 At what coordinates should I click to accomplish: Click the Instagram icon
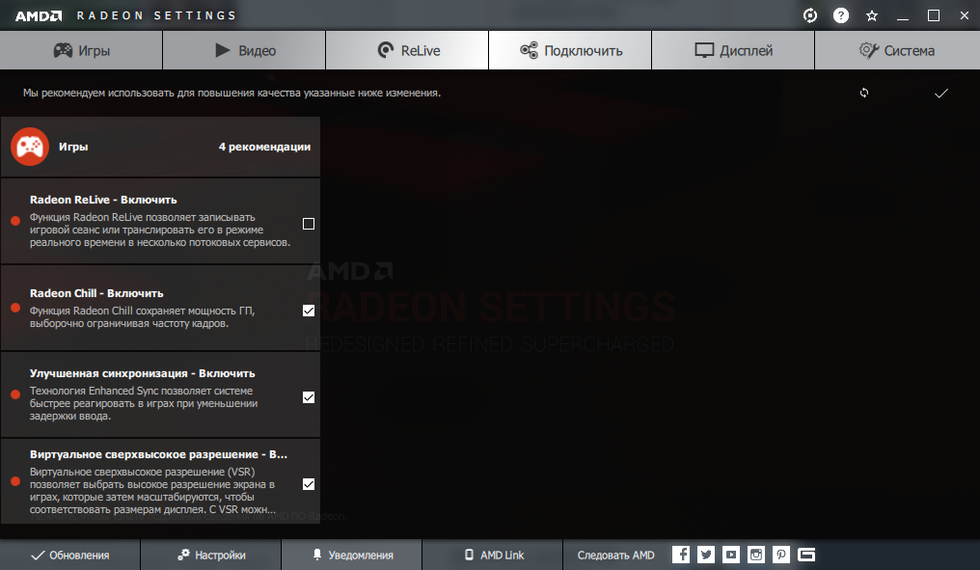click(x=755, y=555)
